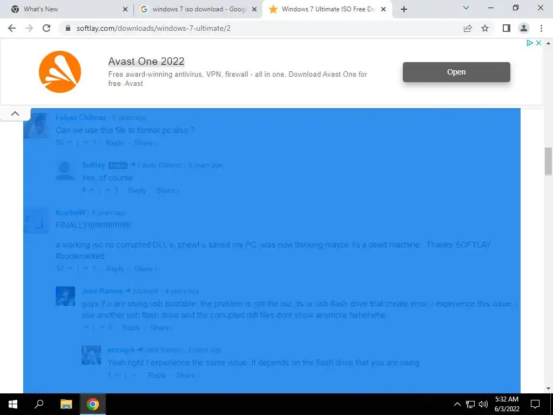Upvote KozibaW's FINALLY comment

click(70, 269)
